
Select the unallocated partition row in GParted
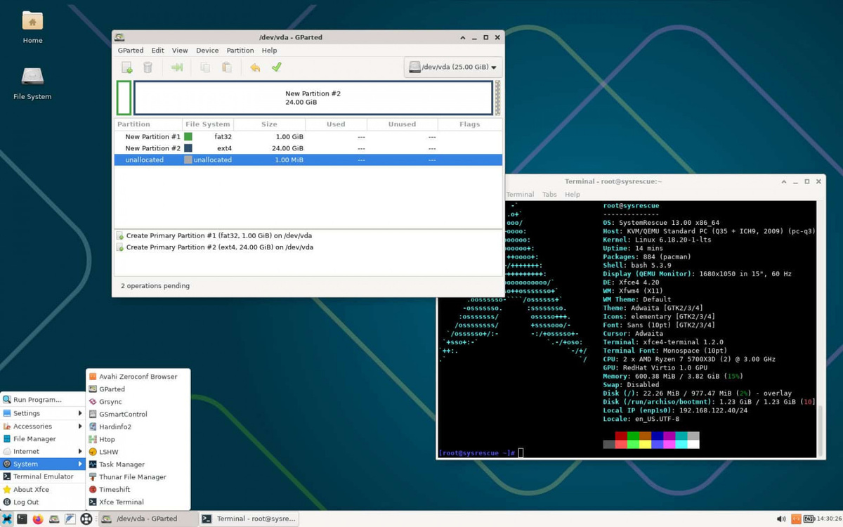pos(145,160)
